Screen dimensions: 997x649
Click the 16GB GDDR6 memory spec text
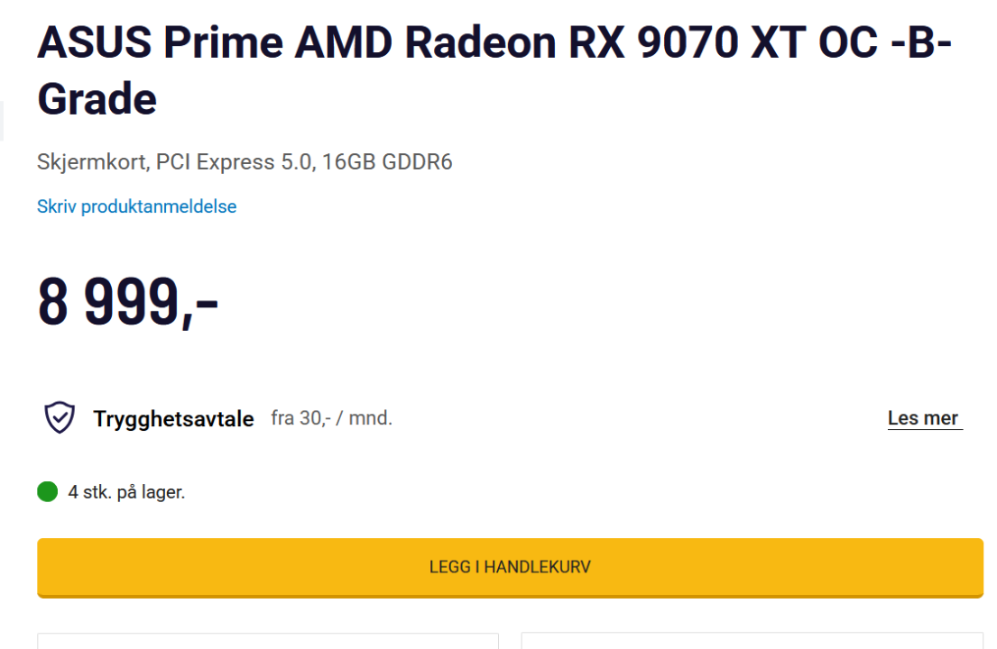click(x=387, y=162)
